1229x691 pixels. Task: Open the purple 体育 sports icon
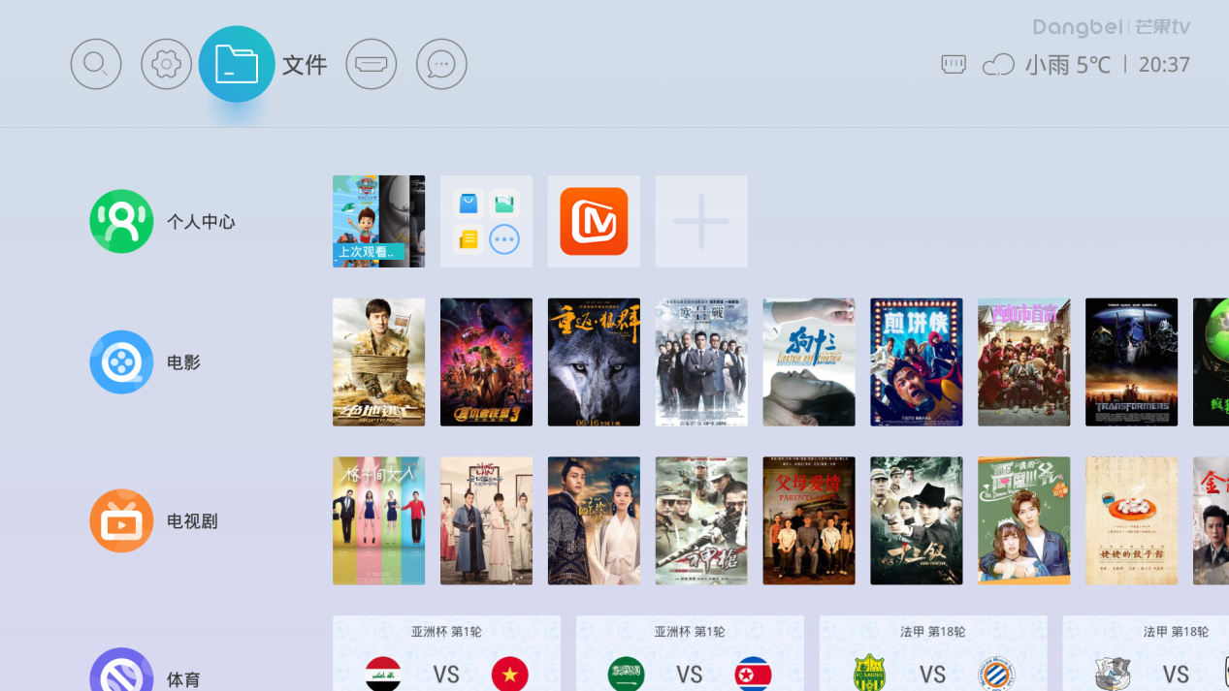point(121,670)
